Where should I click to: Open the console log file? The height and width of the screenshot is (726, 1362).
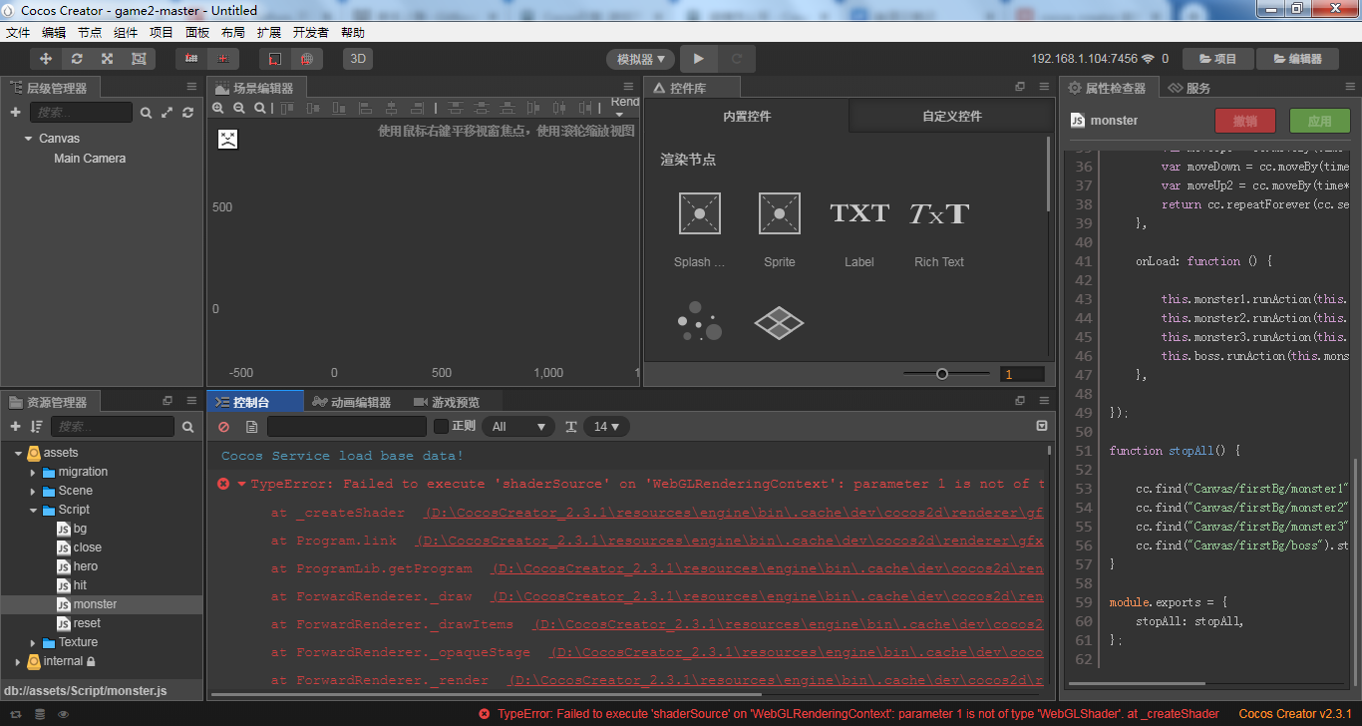tap(251, 427)
